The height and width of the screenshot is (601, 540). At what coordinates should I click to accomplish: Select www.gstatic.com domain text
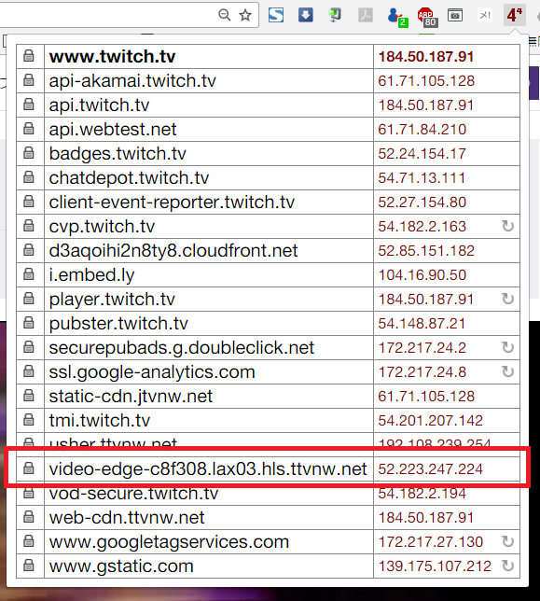click(121, 566)
